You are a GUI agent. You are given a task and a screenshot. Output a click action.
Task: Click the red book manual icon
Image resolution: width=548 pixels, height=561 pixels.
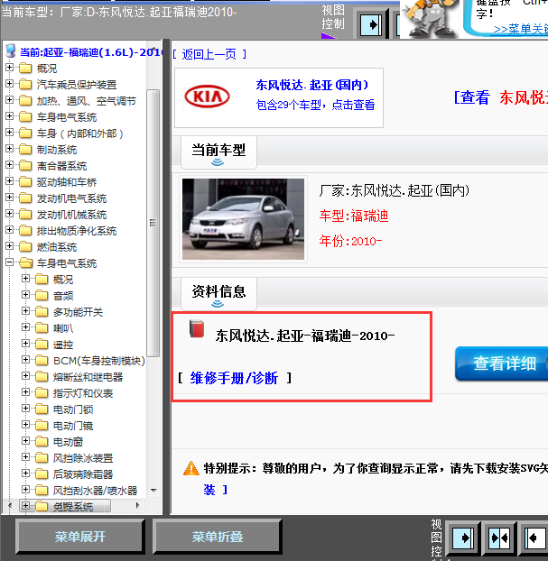[197, 329]
